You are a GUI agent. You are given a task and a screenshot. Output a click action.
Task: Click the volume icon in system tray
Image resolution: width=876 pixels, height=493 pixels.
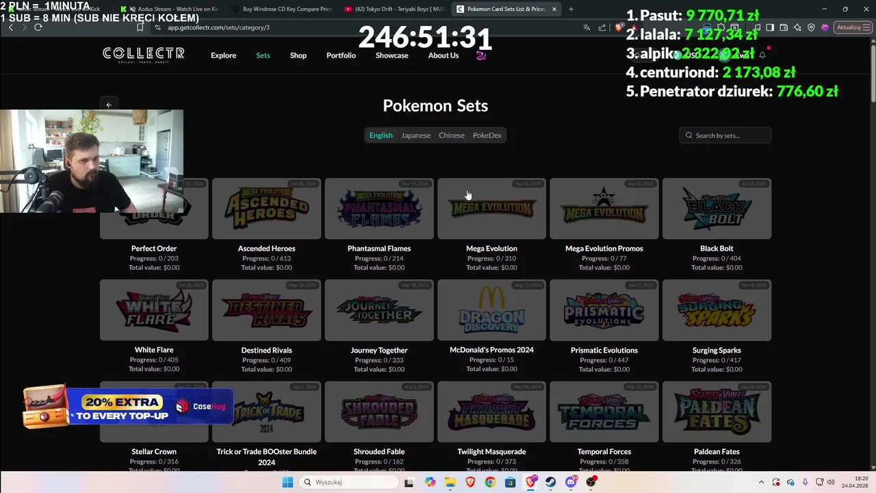[x=832, y=482]
